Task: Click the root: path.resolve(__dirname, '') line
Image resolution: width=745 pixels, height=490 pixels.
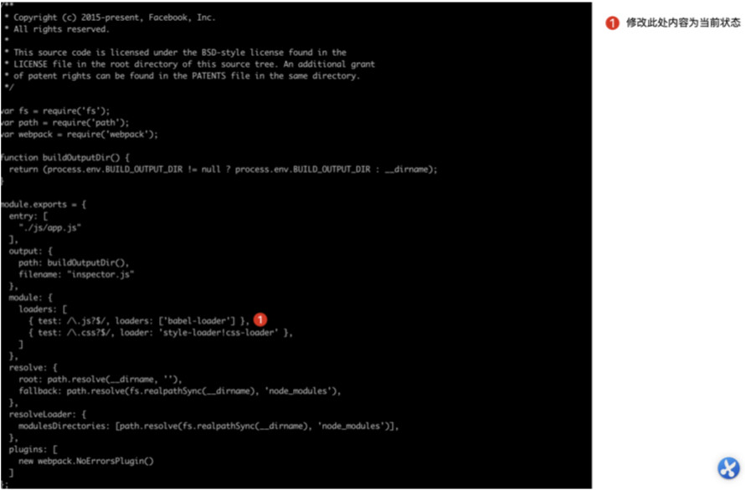Action: tap(100, 380)
